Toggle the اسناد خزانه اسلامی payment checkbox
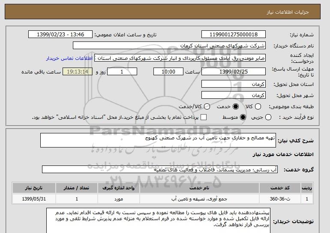This screenshot has height=233, width=330. (x=204, y=117)
